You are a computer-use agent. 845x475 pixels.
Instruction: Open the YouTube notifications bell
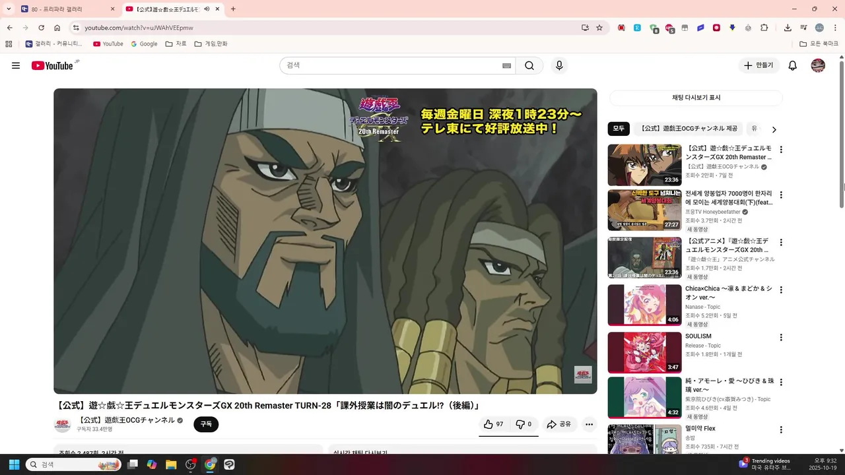coord(793,65)
